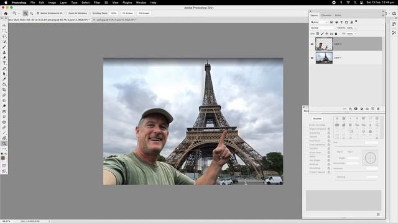Add a layer mask

356,109
